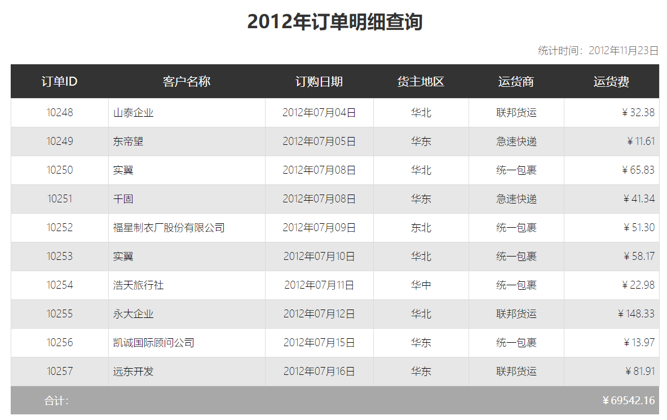
Task: Select order ID 10253 cell
Action: [x=60, y=256]
